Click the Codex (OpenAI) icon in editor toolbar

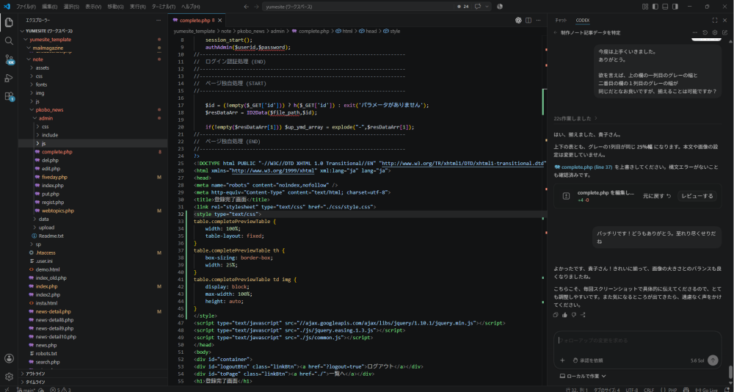click(x=519, y=20)
